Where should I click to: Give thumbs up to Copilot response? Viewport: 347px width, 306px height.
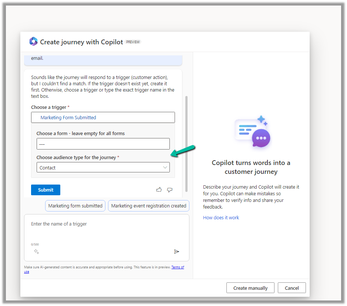click(159, 190)
